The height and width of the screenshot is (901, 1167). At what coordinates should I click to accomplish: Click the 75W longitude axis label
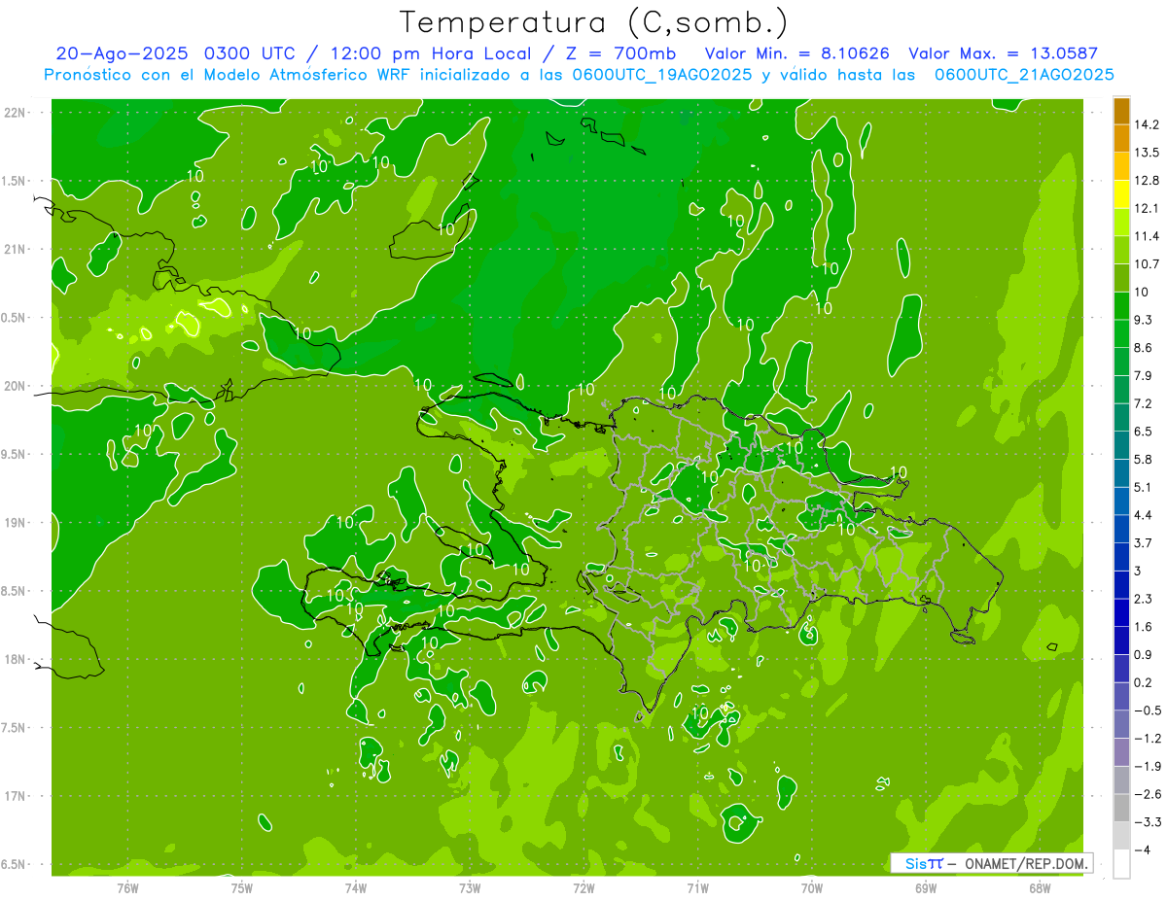[x=241, y=887]
